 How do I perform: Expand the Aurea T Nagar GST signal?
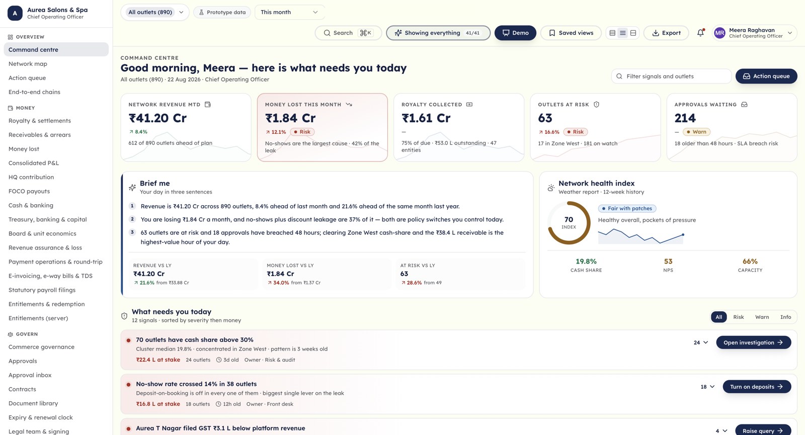721,431
